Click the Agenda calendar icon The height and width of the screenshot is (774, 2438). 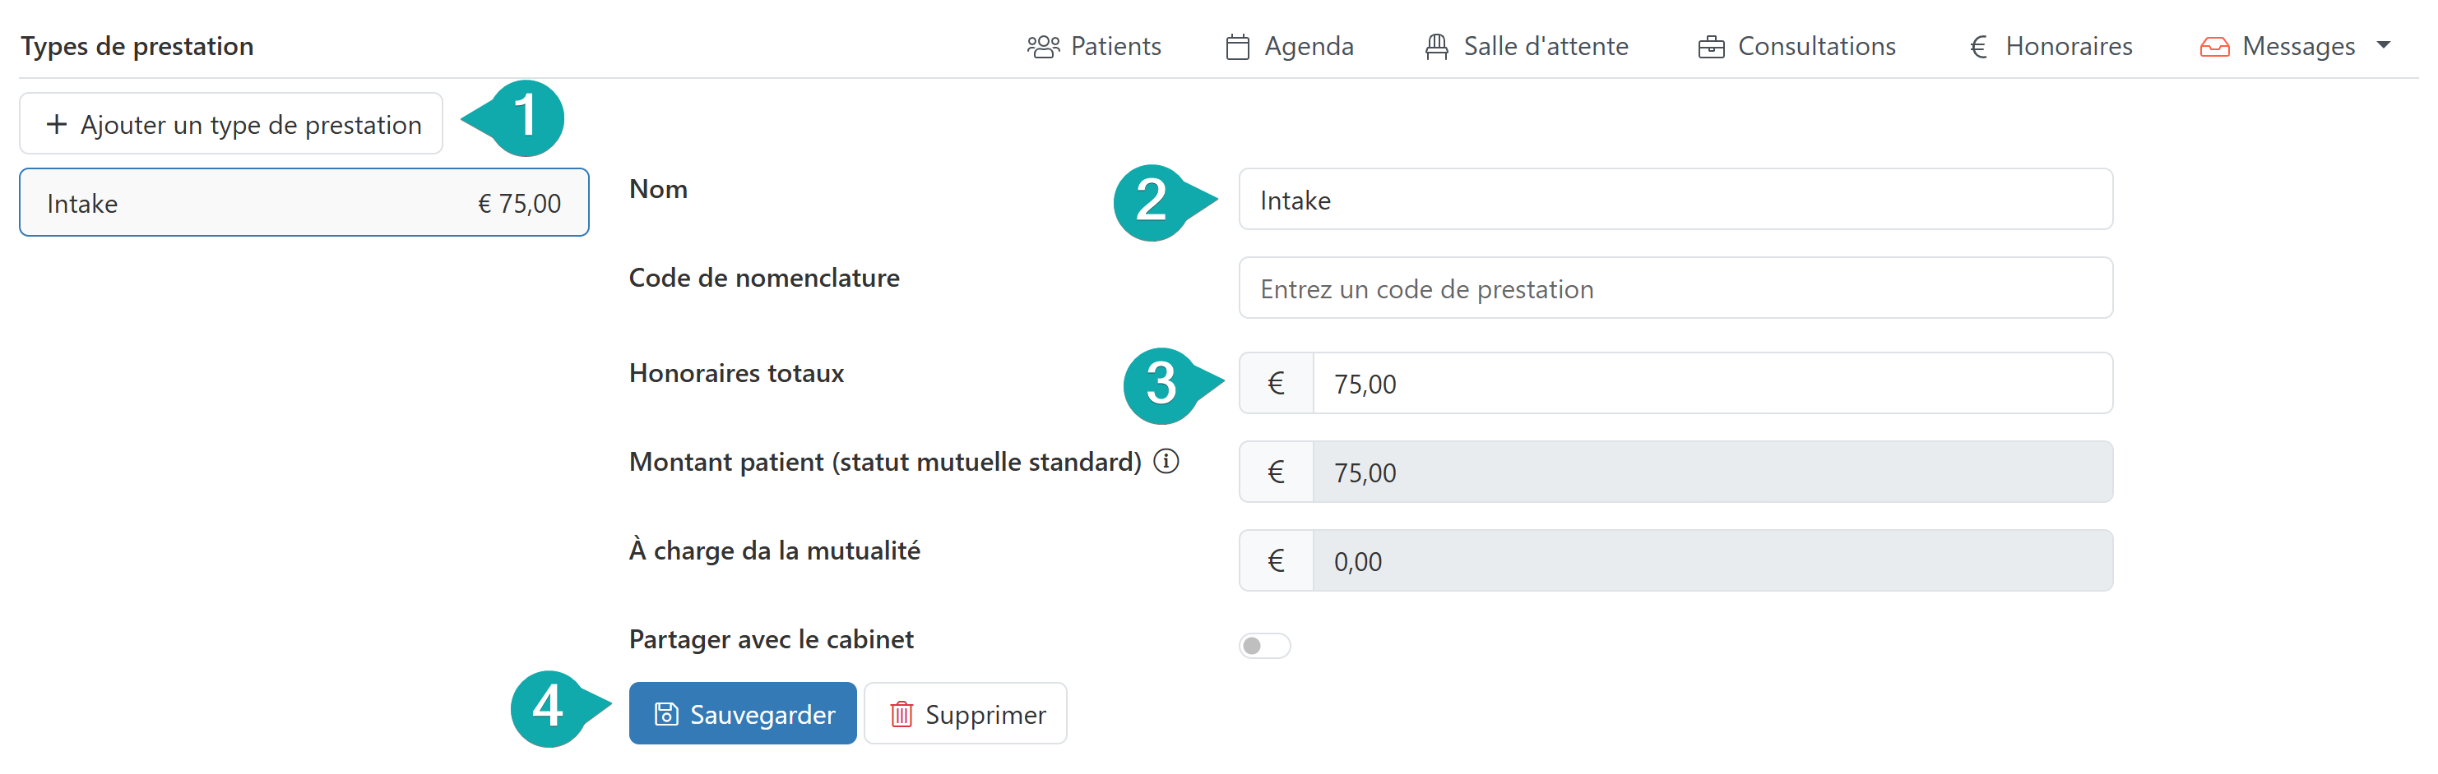1237,46
